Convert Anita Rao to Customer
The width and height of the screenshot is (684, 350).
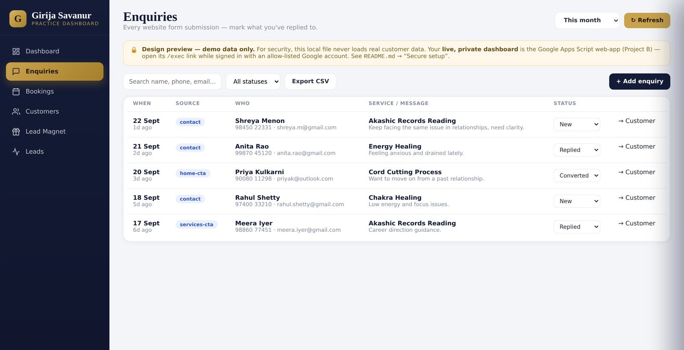pos(637,146)
